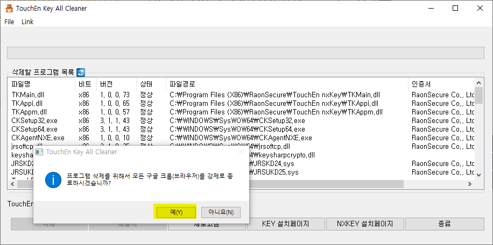Minimize the TouchEn Key All Cleaner window
493x245 pixels.
click(431, 9)
